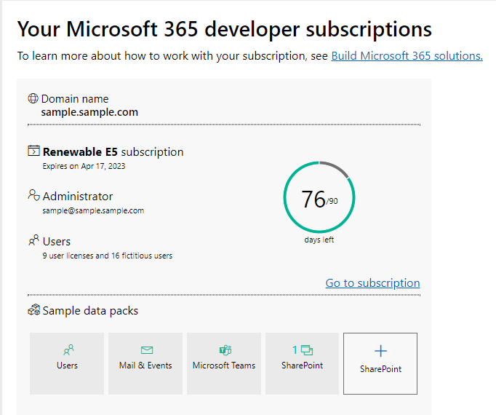Select the installed SharePoint tile with count 1
Viewport: 496px width, 415px height.
[x=302, y=363]
